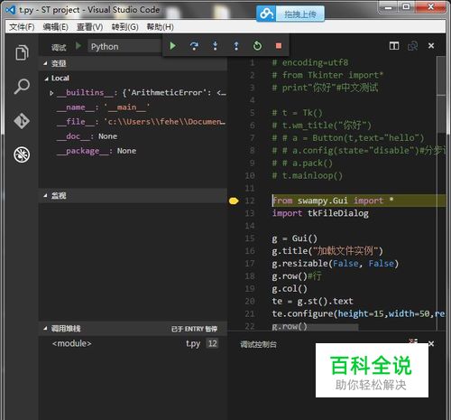Image resolution: width=451 pixels, height=420 pixels.
Task: Restart the debug session
Action: pyautogui.click(x=257, y=46)
